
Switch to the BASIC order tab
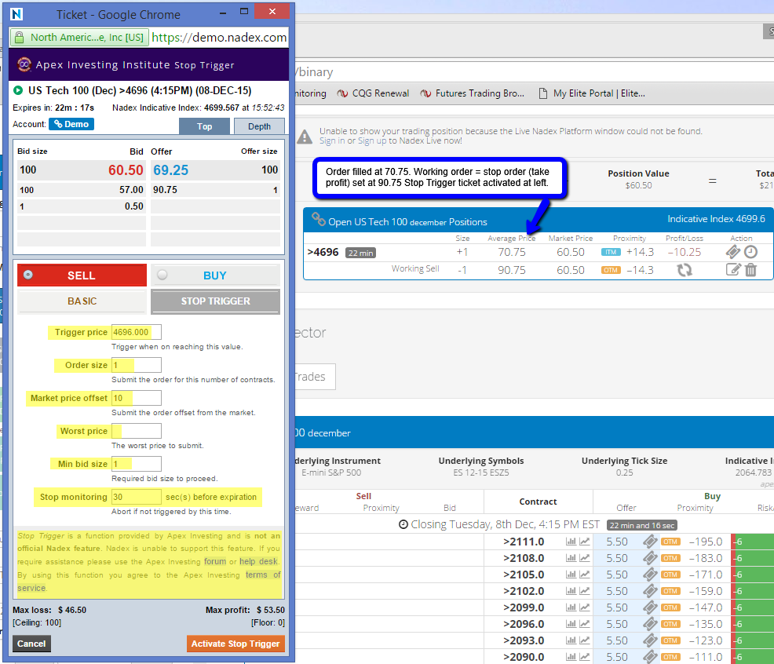click(82, 301)
